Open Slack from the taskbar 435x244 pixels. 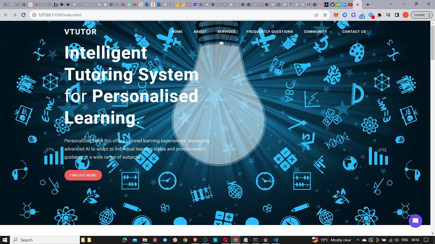(x=175, y=240)
